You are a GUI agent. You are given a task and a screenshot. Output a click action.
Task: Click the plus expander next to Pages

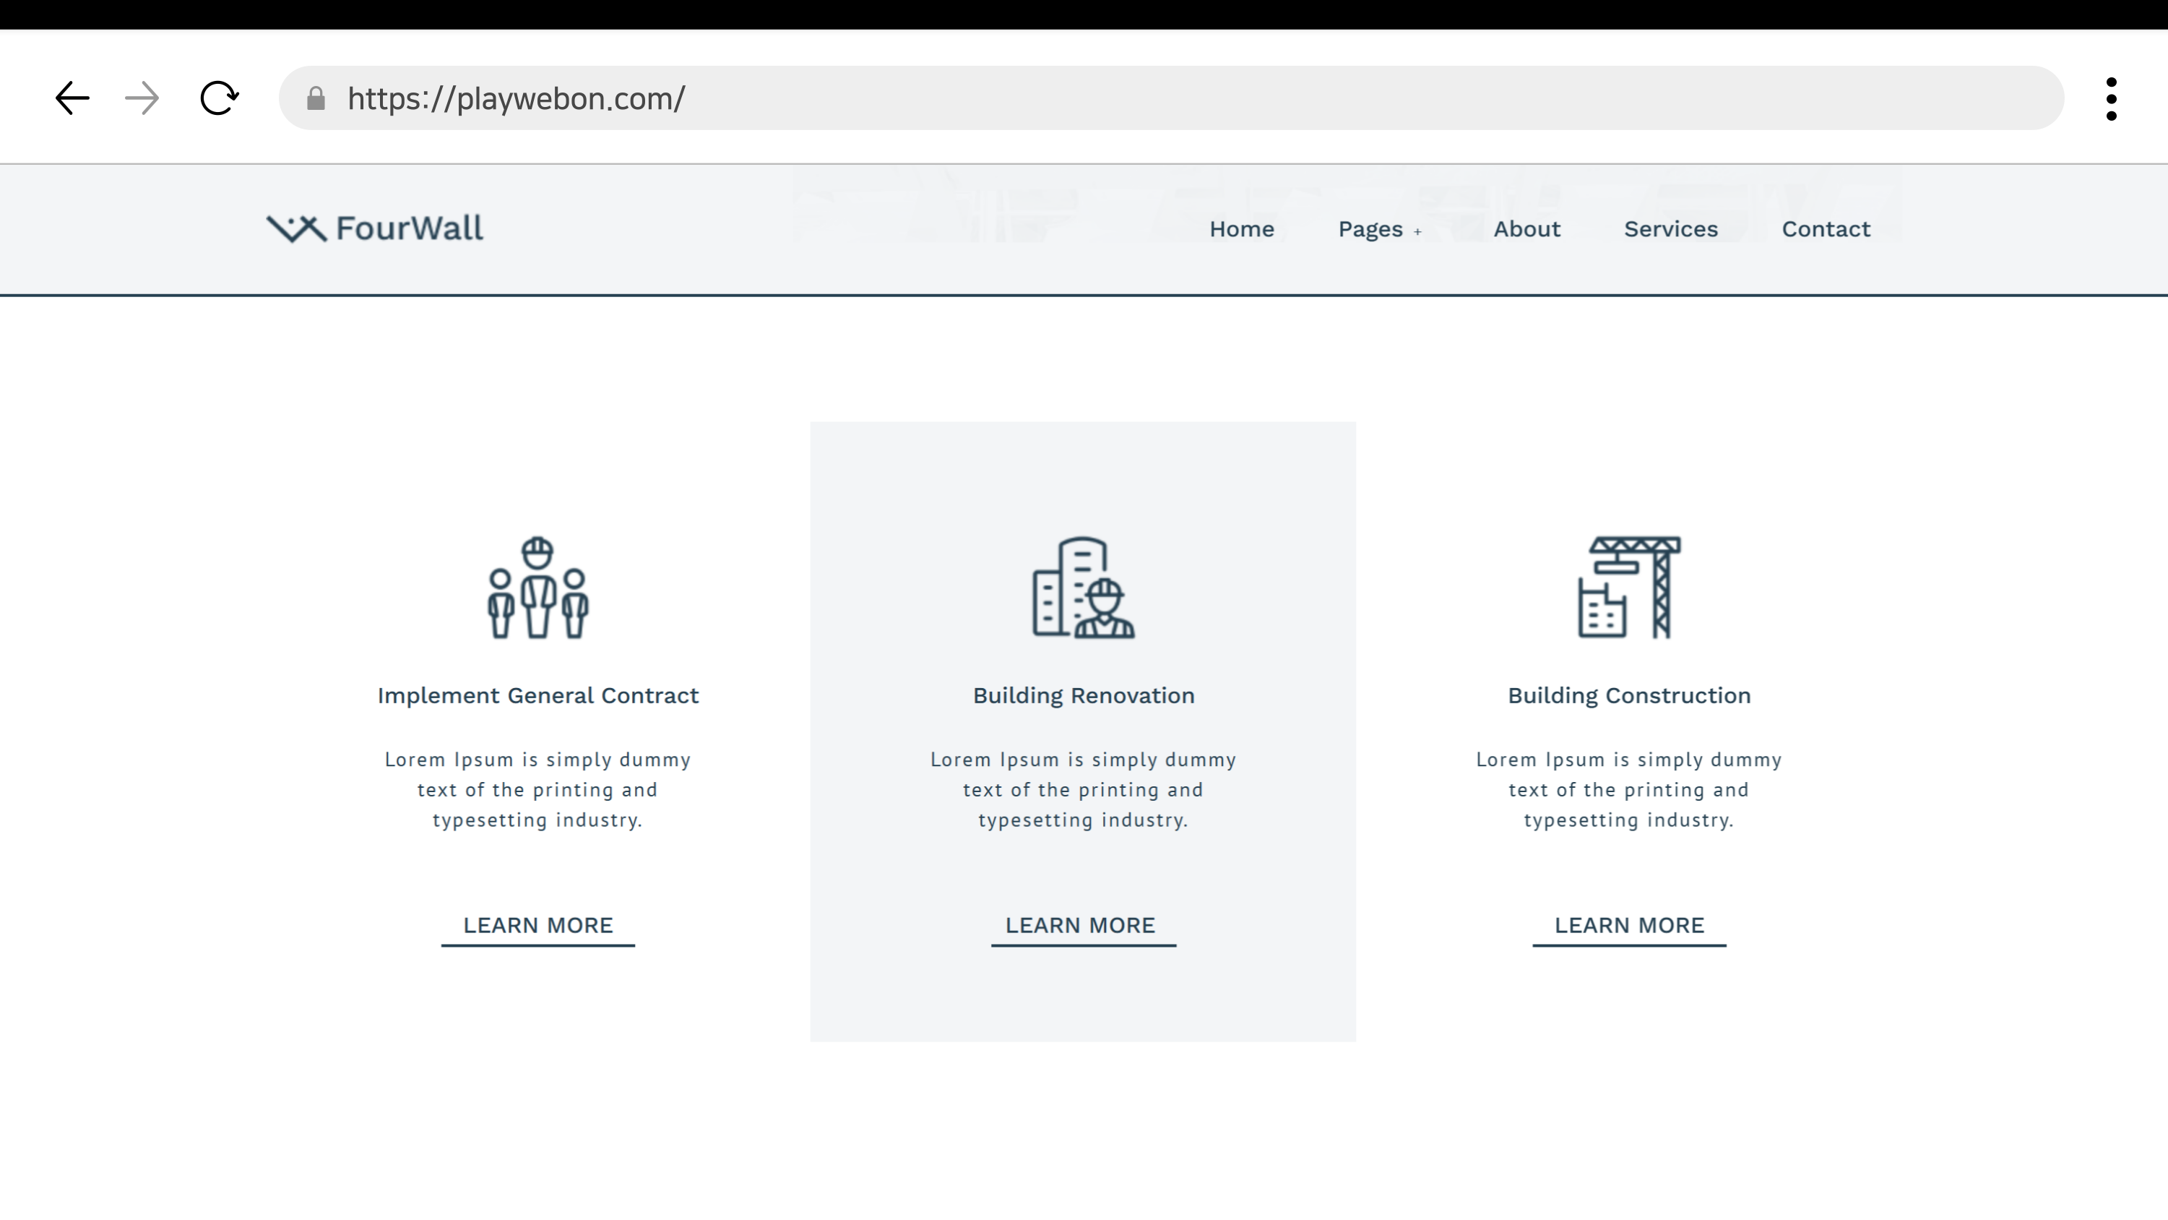[x=1417, y=231]
